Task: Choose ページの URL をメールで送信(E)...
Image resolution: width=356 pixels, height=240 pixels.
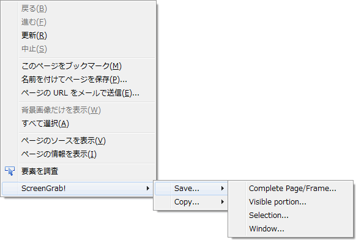Action: point(78,92)
